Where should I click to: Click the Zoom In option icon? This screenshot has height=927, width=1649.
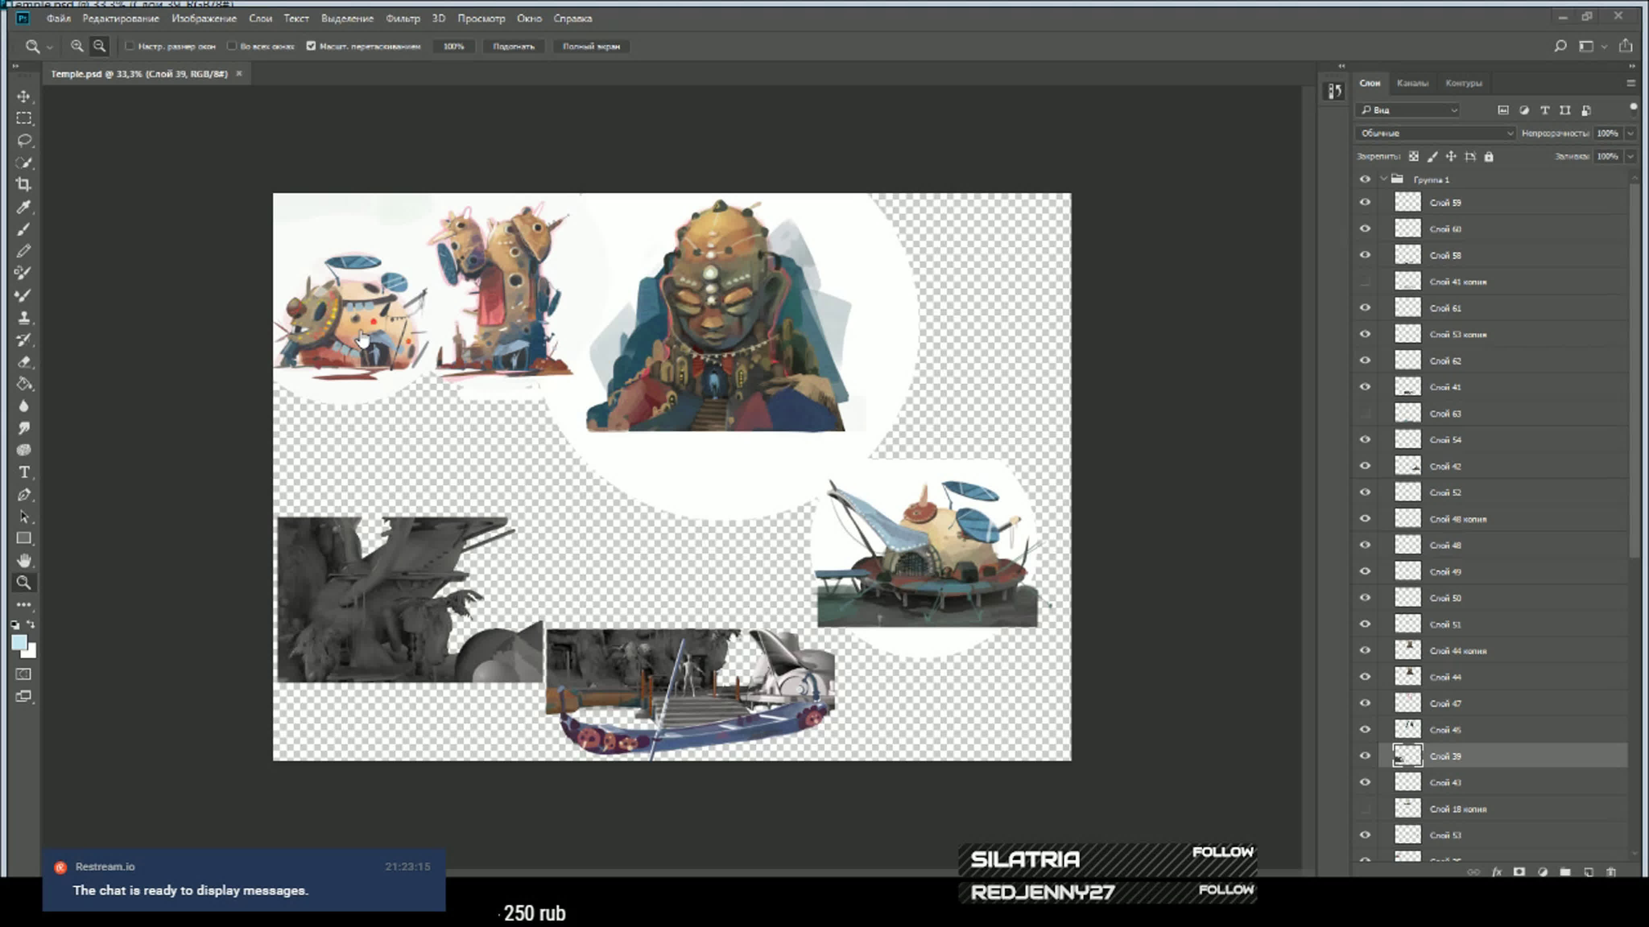pyautogui.click(x=77, y=46)
